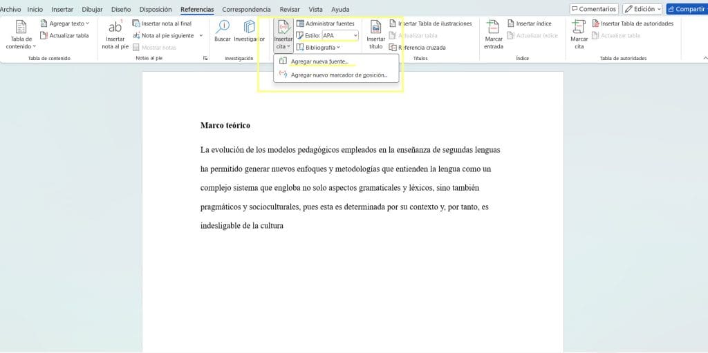Switch to the Correspondencia tab
The width and height of the screenshot is (708, 353).
tap(247, 9)
